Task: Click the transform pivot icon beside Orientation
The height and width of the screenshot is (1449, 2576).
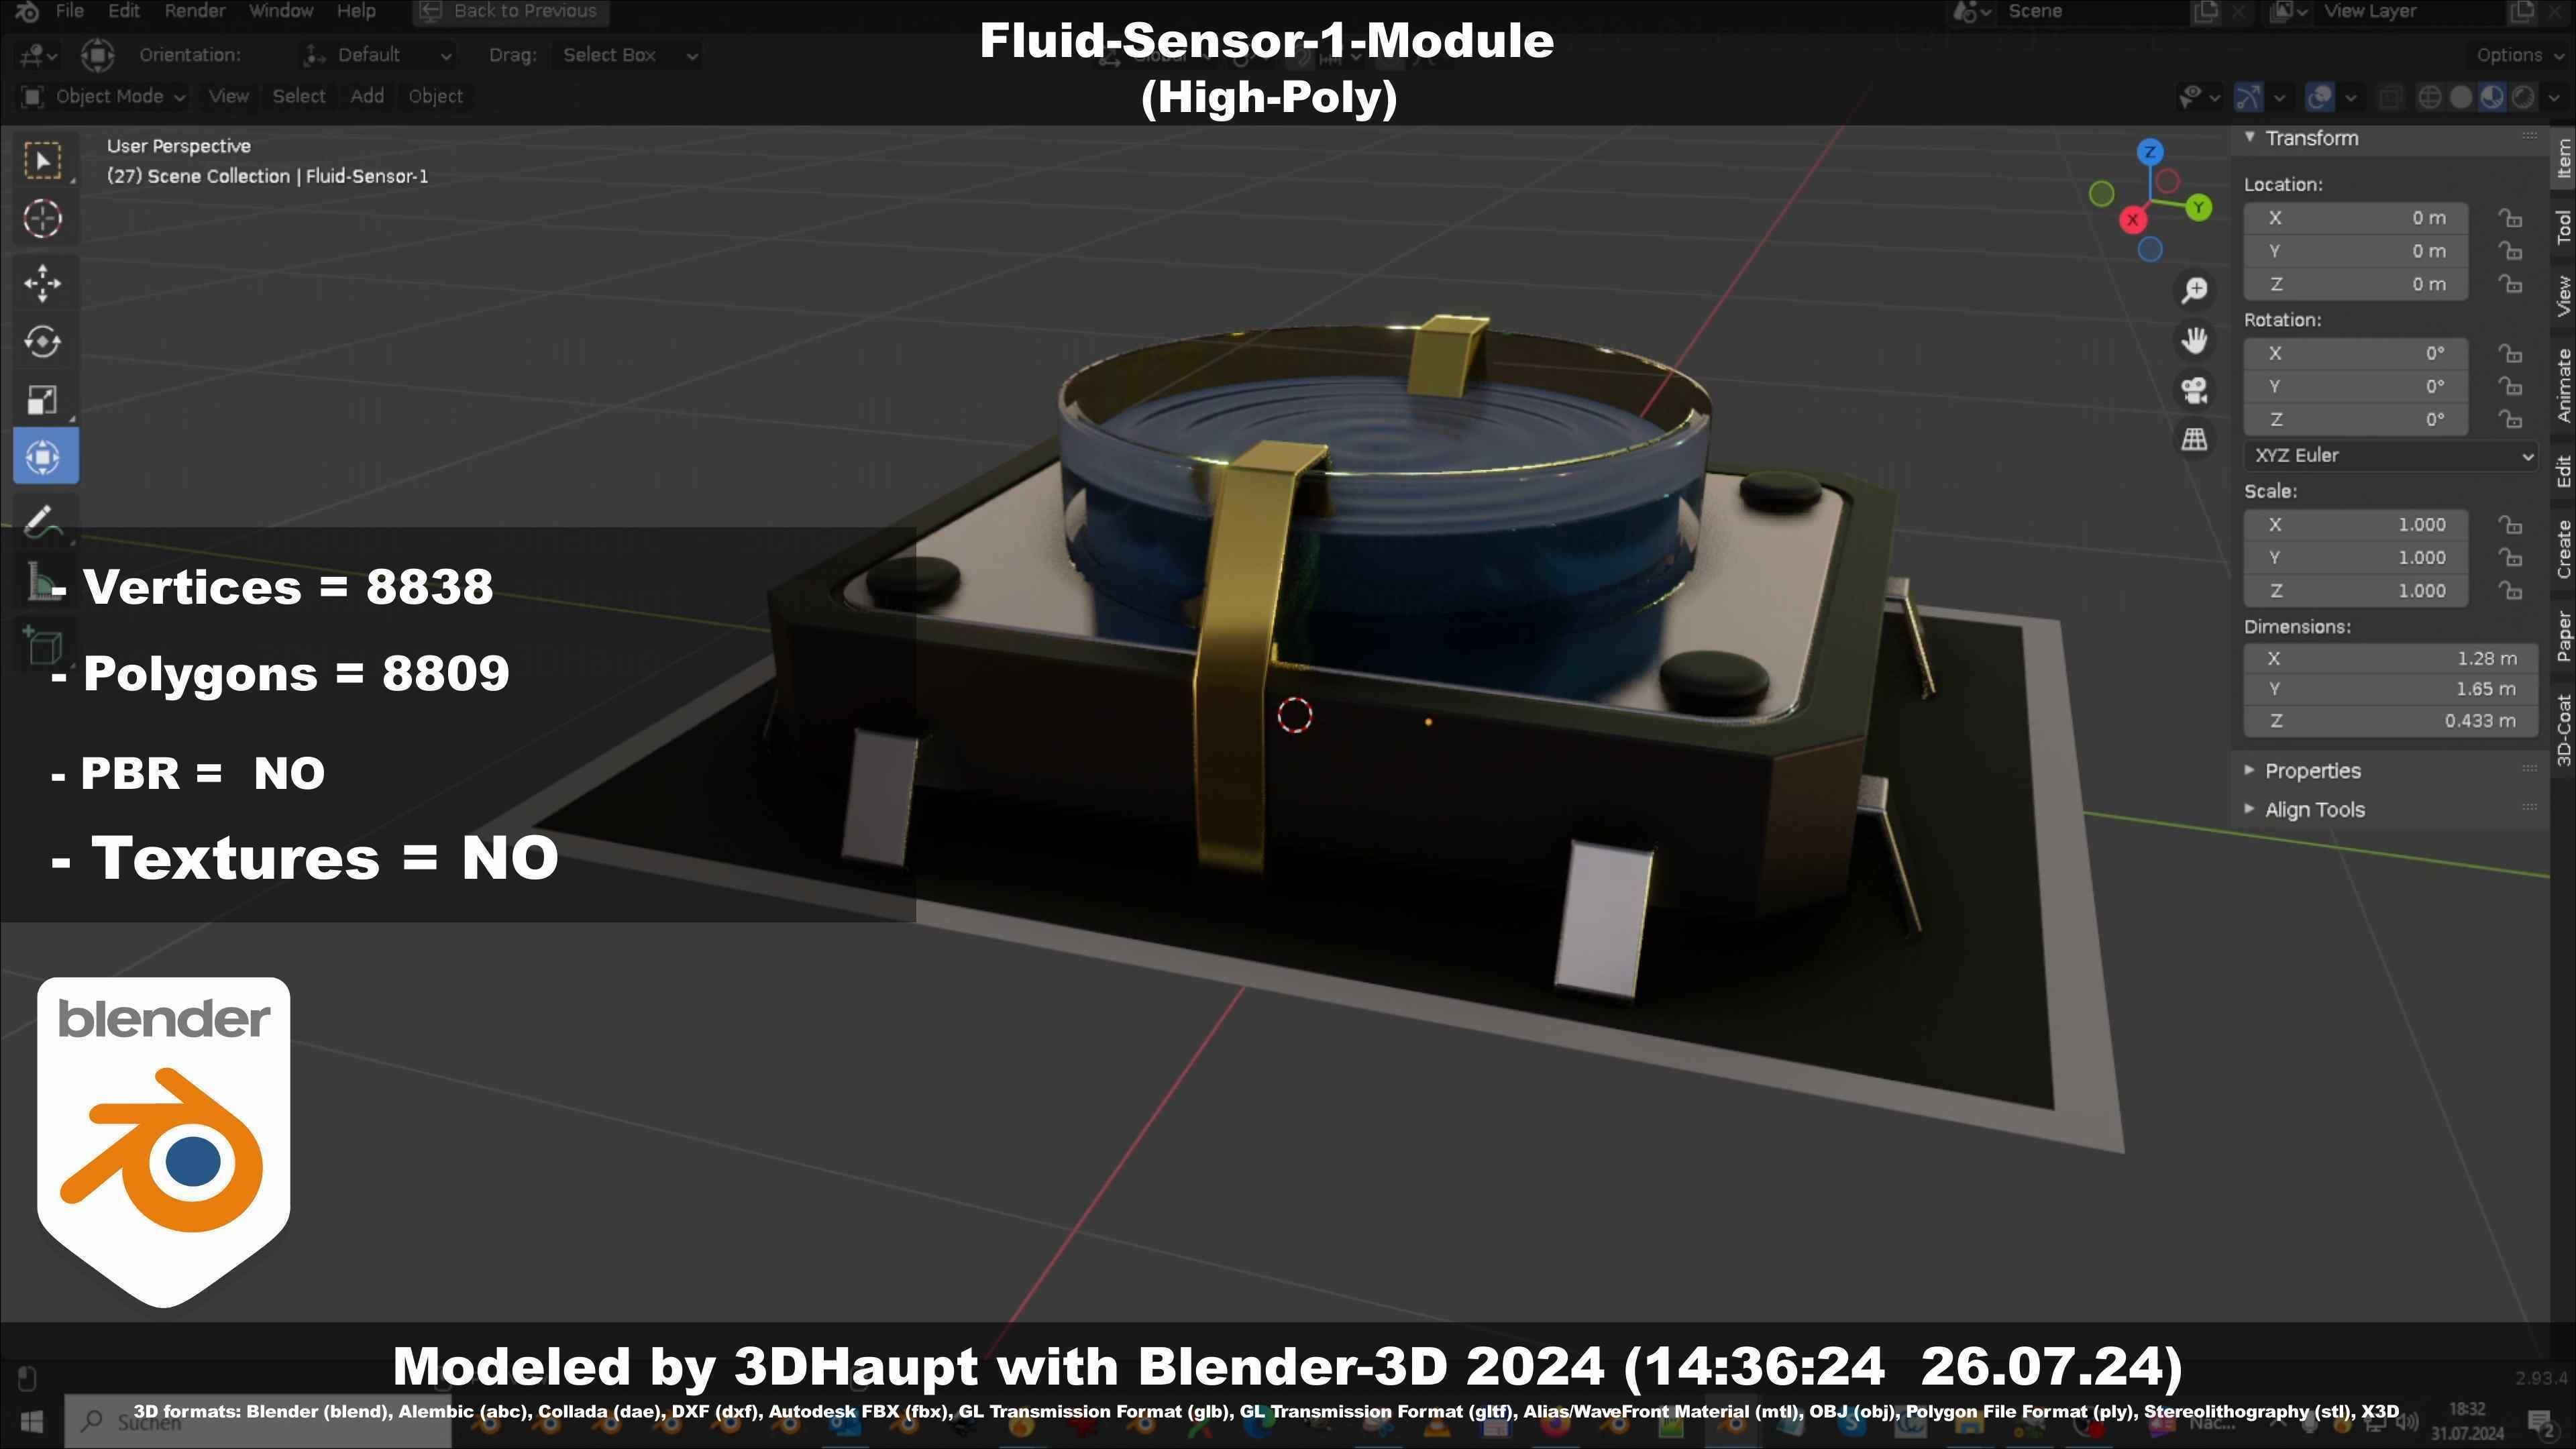Action: click(x=97, y=55)
